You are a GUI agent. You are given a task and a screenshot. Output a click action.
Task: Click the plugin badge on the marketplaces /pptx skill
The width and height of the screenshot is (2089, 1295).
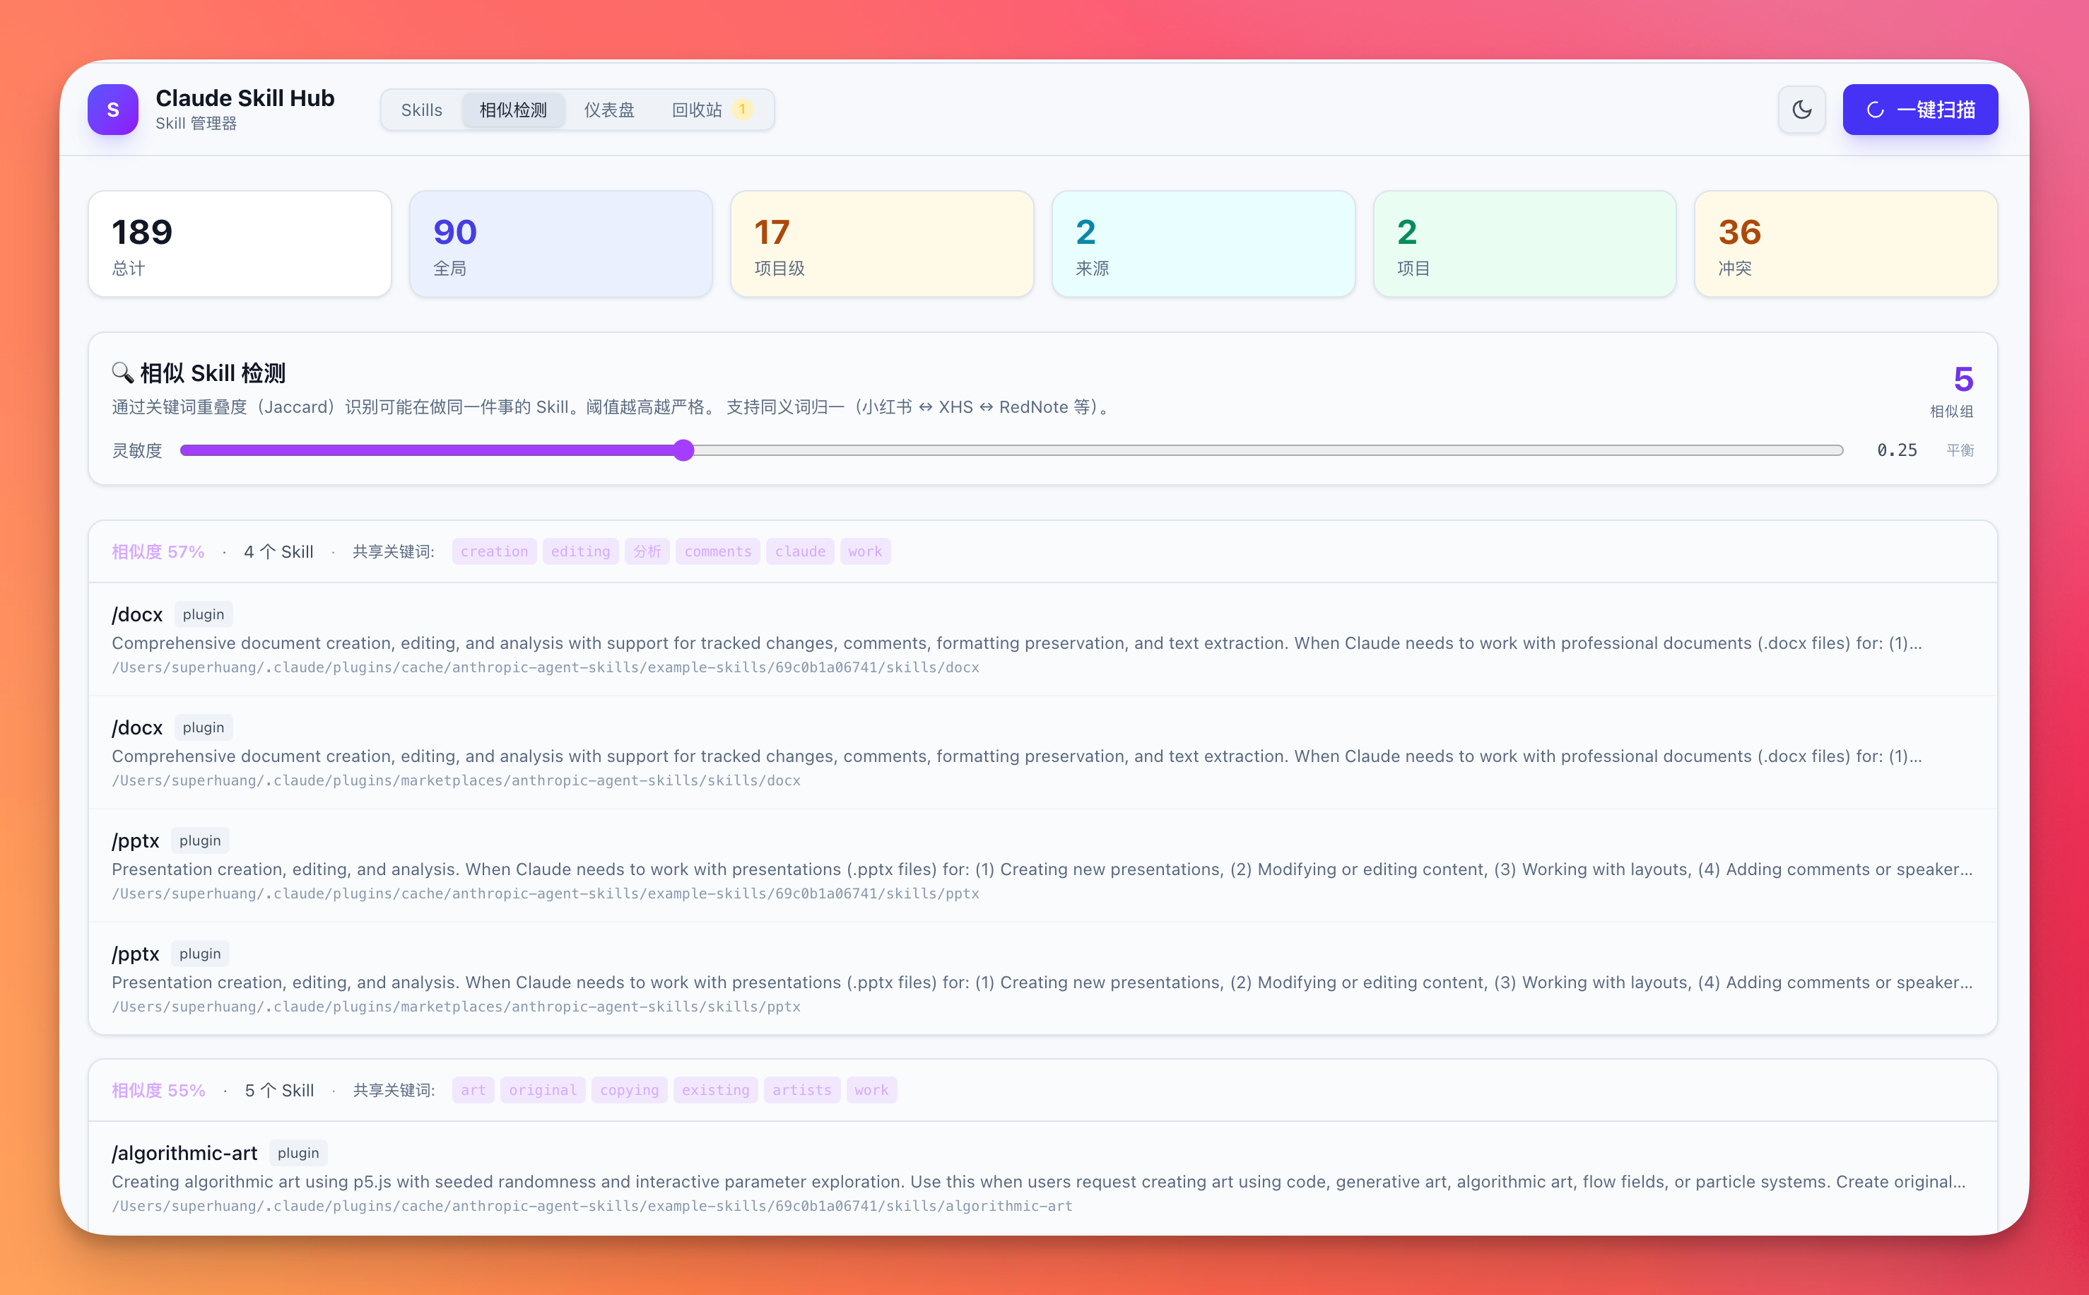tap(199, 954)
